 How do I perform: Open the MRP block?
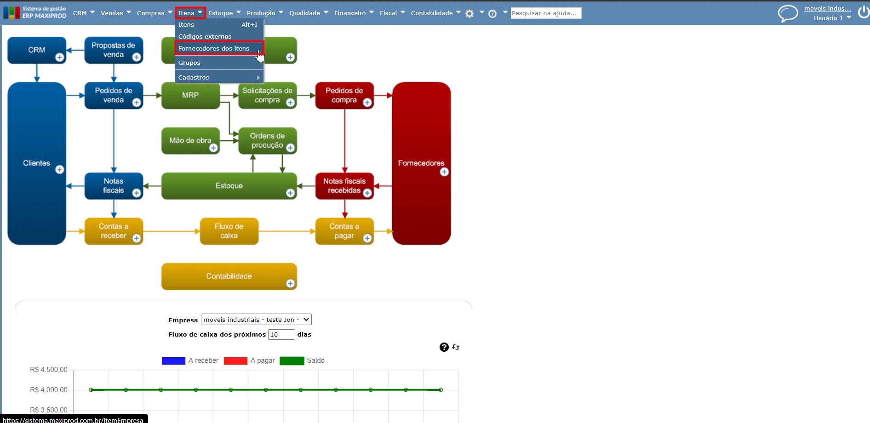point(190,95)
